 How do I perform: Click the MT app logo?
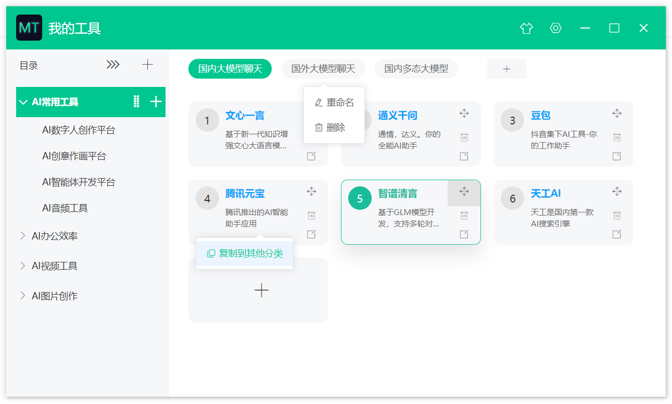coord(29,28)
